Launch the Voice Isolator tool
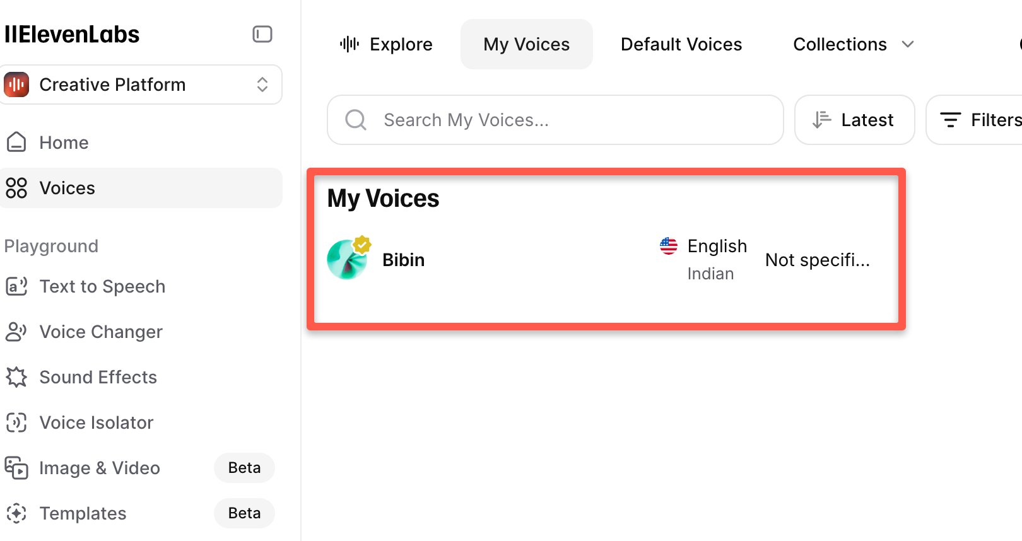This screenshot has width=1022, height=541. click(x=96, y=422)
